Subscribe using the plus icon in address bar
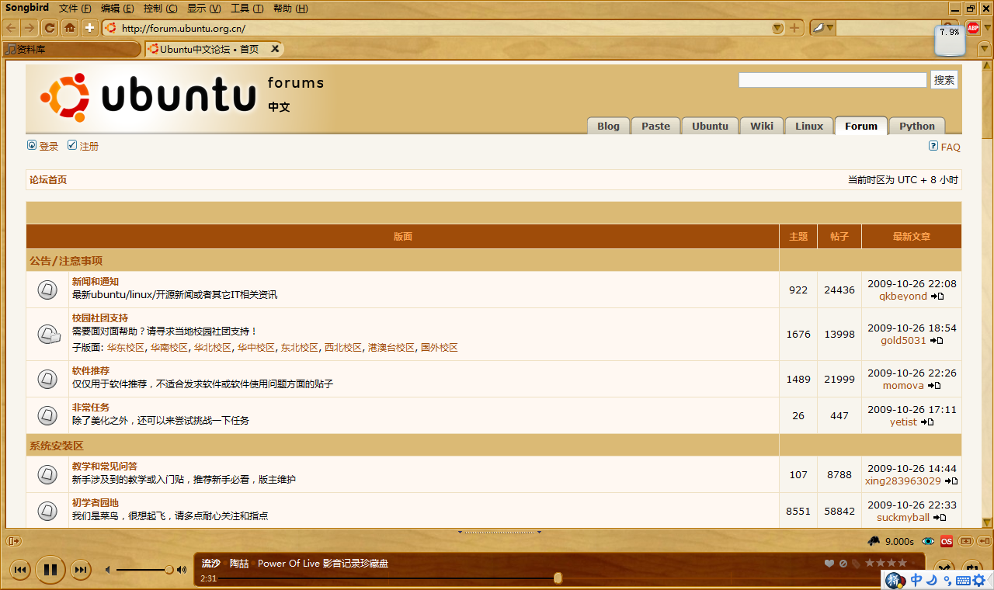Screen dimensions: 994x590 click(x=794, y=28)
